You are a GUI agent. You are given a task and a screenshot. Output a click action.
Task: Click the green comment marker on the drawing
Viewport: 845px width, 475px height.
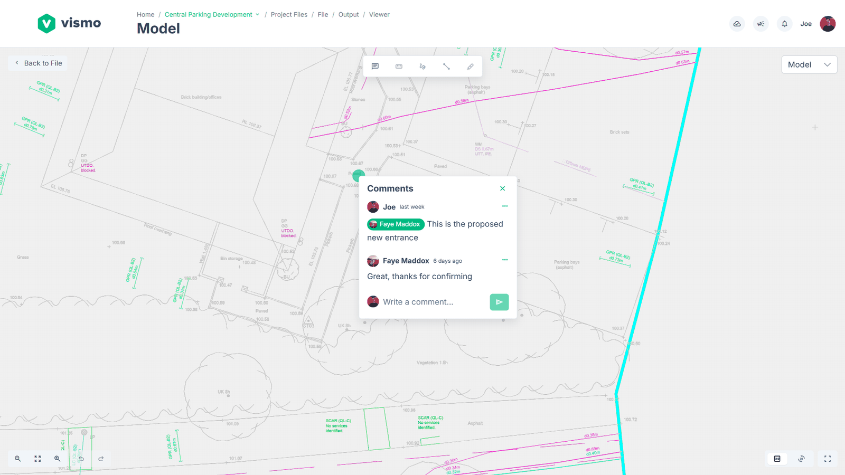(x=358, y=175)
